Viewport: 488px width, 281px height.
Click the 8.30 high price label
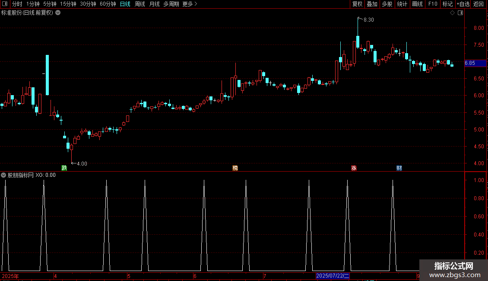(x=369, y=19)
